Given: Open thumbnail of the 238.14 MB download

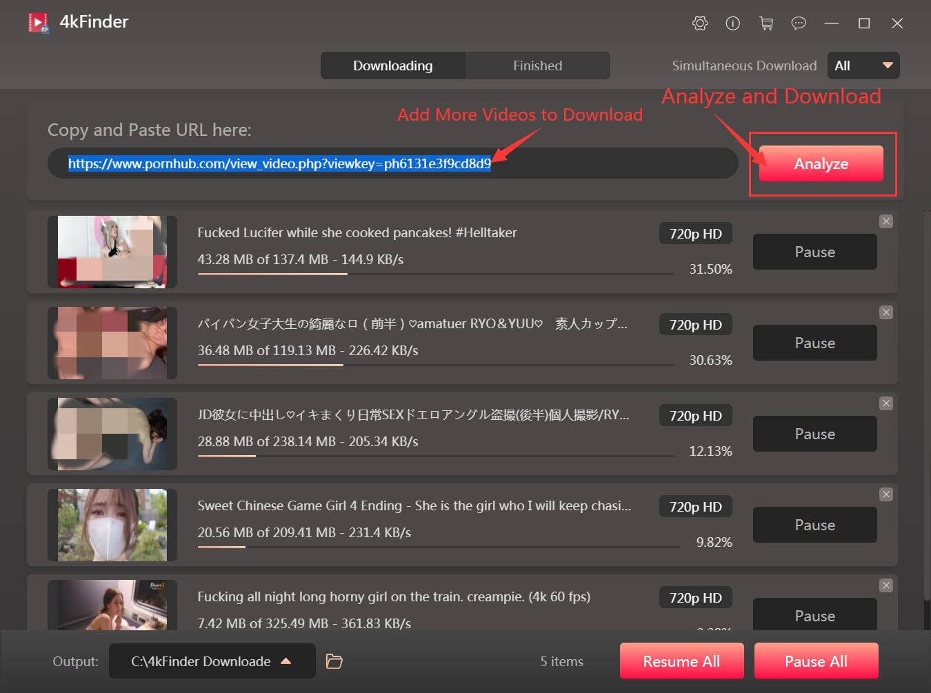Looking at the screenshot, I should (112, 434).
